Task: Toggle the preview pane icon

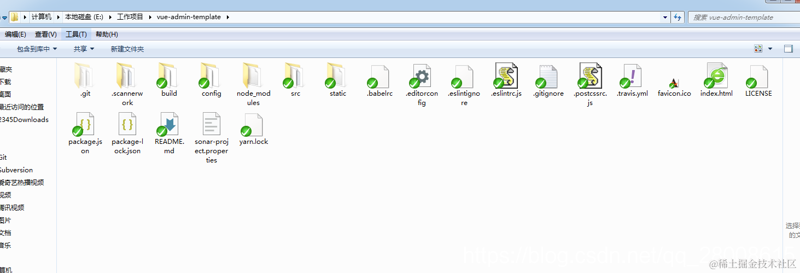Action: click(x=788, y=49)
